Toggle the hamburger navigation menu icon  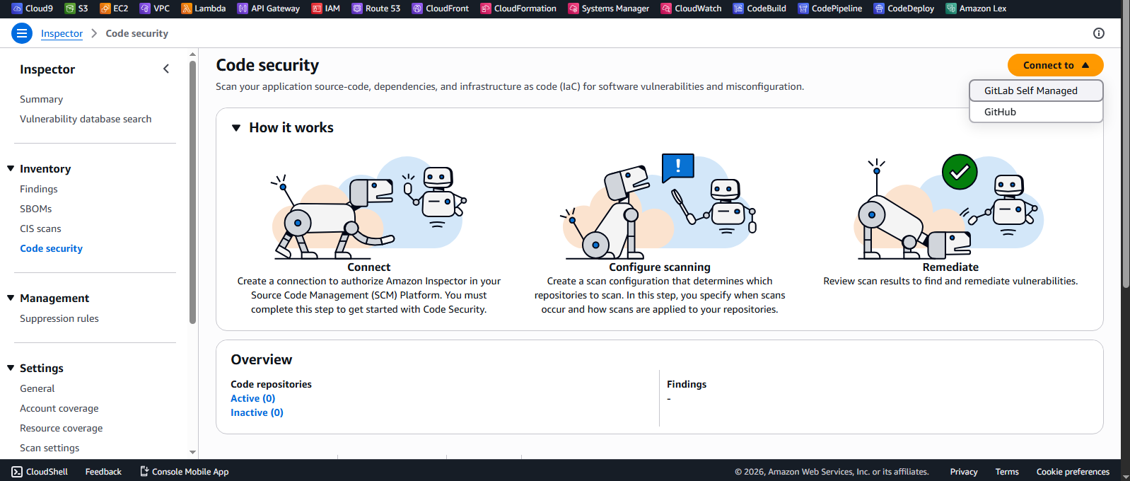[22, 33]
